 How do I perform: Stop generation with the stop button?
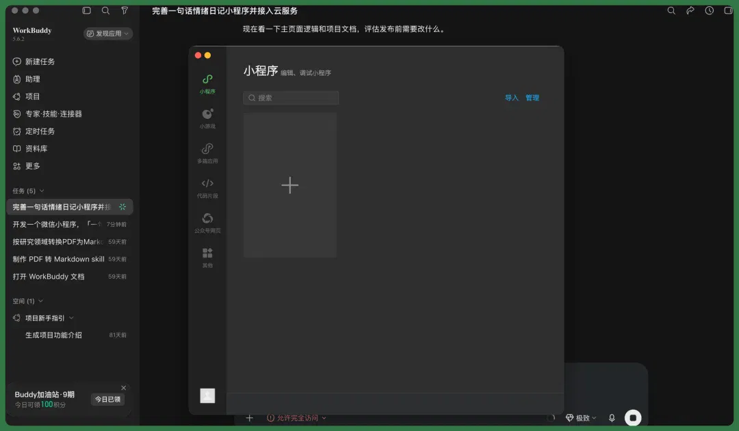tap(633, 418)
